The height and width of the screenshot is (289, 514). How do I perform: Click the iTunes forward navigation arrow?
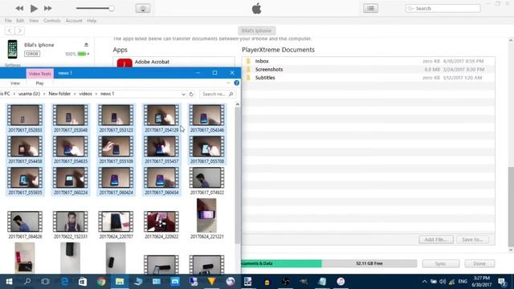click(x=19, y=31)
